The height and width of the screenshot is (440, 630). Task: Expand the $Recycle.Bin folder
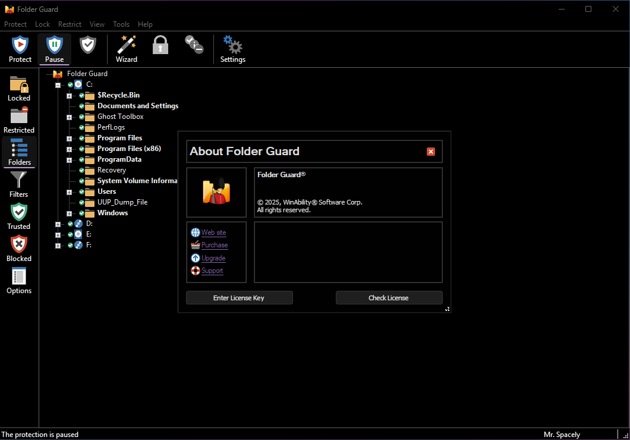[69, 96]
